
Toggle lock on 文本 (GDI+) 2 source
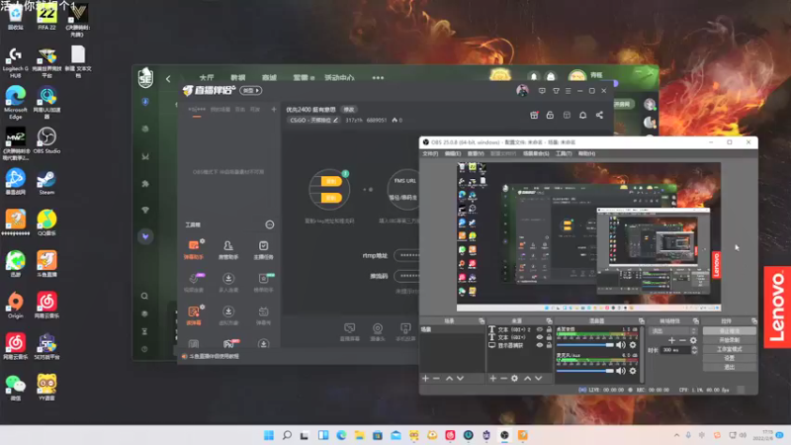point(549,329)
